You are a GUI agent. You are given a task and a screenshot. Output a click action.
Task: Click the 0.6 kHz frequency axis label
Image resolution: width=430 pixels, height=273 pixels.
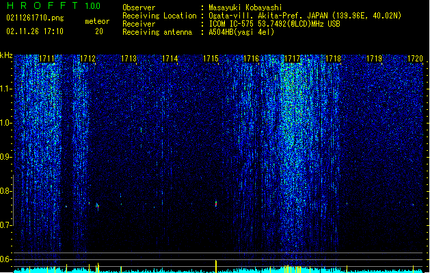coord(6,259)
